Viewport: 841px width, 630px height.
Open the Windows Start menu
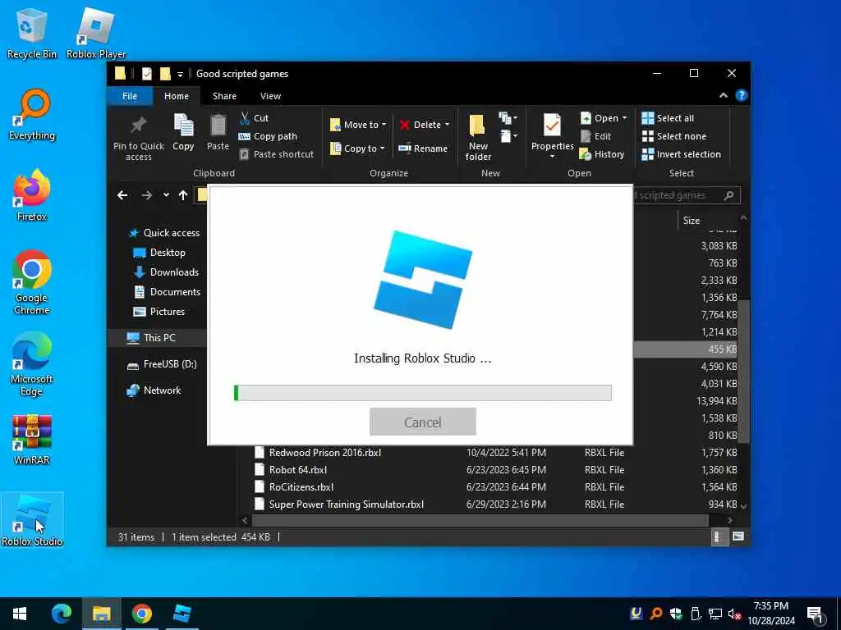coord(20,614)
